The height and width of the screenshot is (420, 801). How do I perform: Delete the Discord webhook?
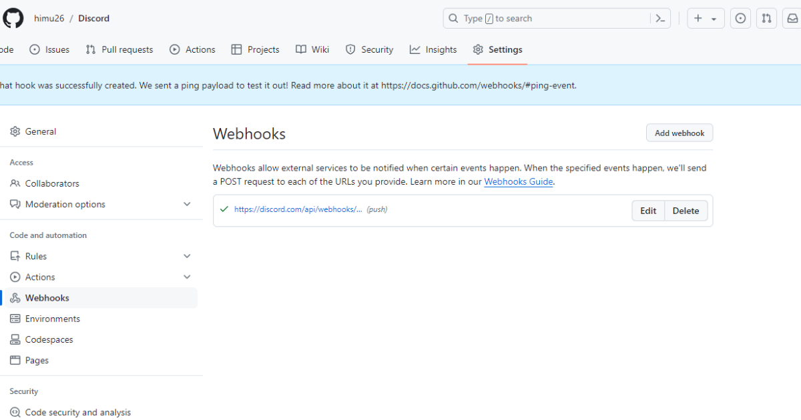686,211
